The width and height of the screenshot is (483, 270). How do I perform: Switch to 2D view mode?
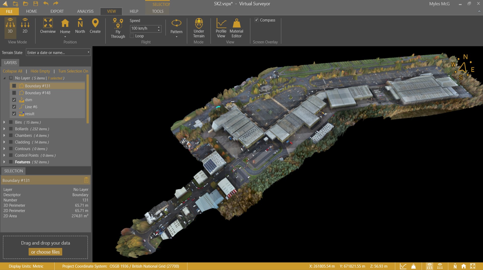tap(25, 26)
